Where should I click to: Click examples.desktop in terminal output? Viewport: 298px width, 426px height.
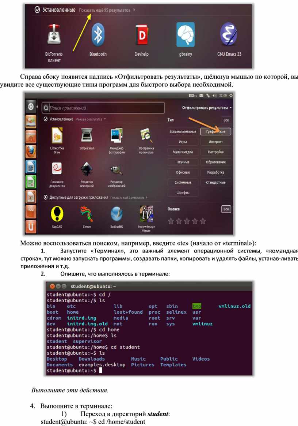[102, 365]
